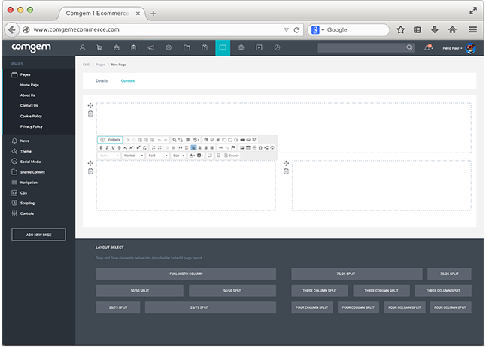
Task: Open News section in sidebar
Action: click(x=25, y=141)
